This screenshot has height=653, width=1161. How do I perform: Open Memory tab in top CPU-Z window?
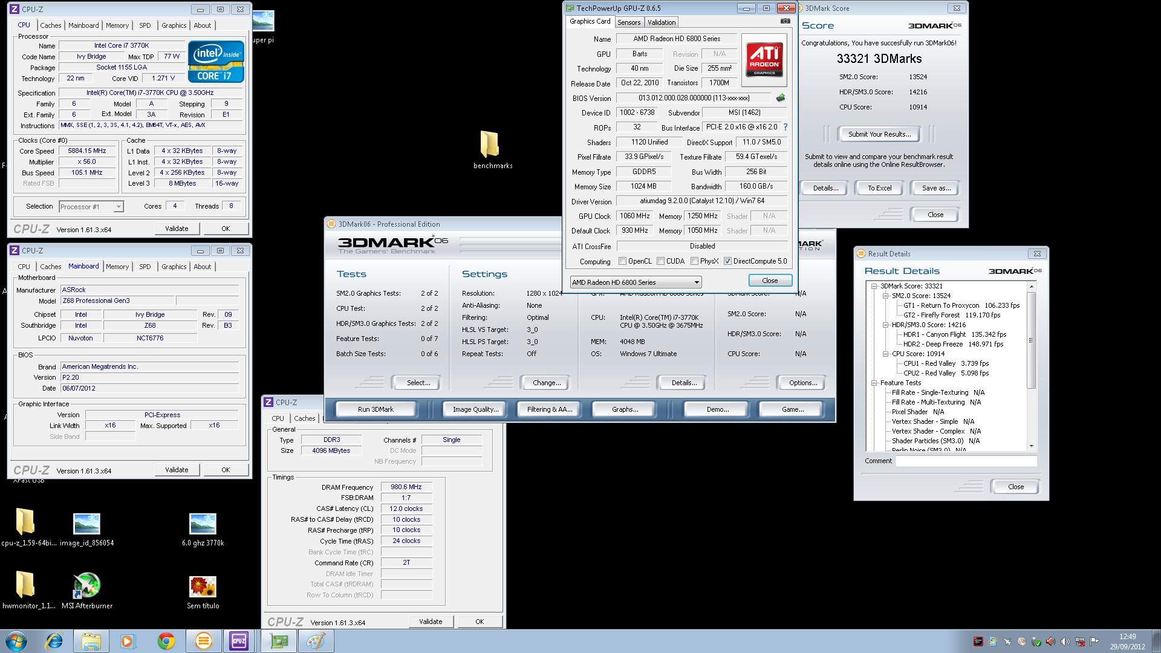pyautogui.click(x=117, y=25)
